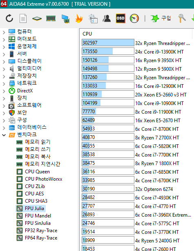Open the FP32 Ray-Trace benchmark
194x251 pixels.
tap(41, 231)
